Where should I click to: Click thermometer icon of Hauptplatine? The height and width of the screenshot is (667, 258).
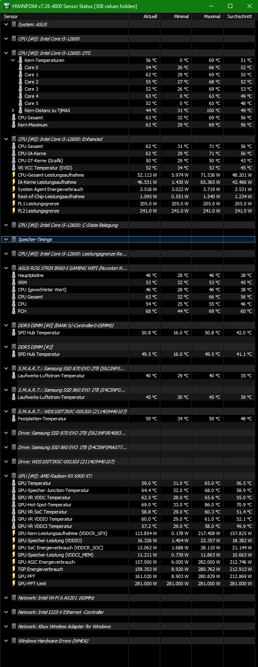click(14, 275)
